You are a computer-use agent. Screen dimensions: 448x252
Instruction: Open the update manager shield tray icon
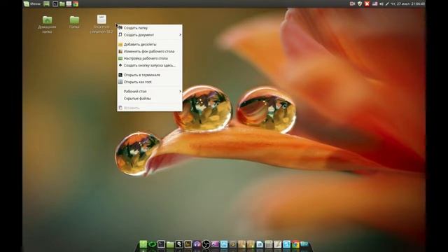tap(360, 3)
